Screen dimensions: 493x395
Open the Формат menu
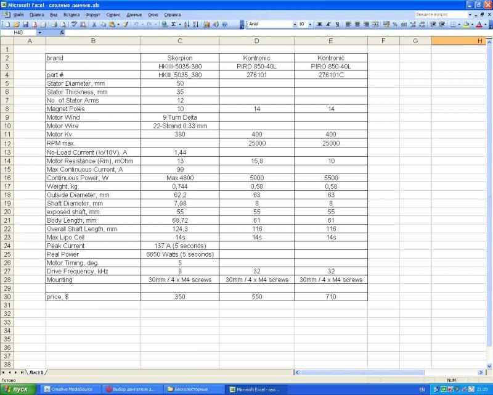coord(92,14)
